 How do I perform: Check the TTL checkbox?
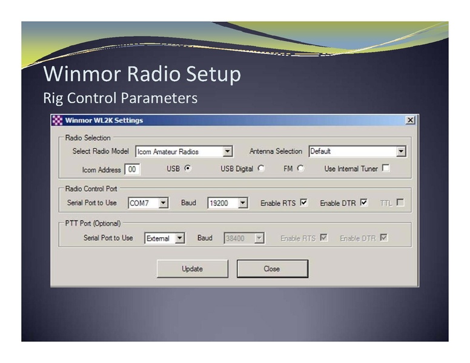400,203
